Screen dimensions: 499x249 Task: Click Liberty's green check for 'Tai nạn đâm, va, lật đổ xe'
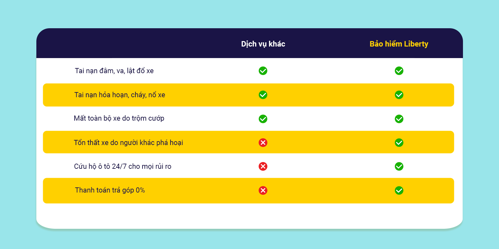(x=399, y=71)
